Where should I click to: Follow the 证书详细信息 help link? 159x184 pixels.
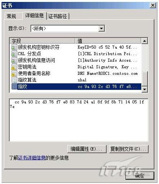pyautogui.click(x=32, y=158)
